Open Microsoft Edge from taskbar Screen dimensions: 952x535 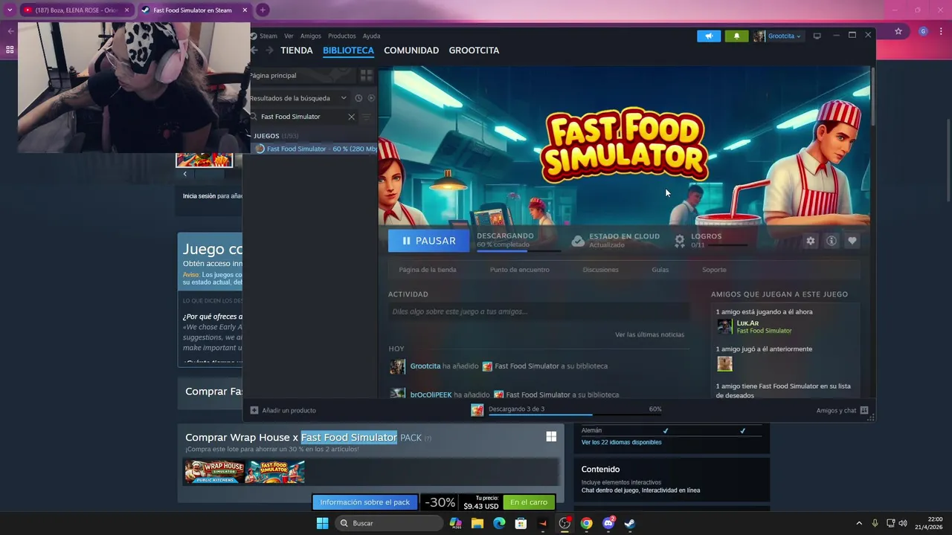499,523
